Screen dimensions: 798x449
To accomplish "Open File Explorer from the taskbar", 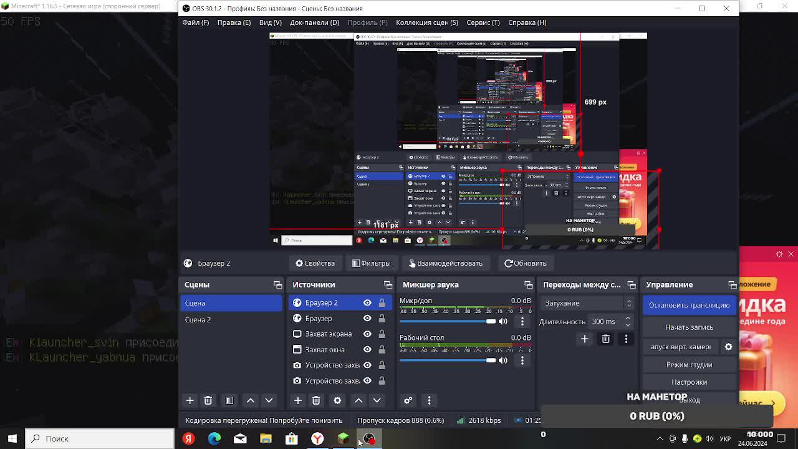I will 266,438.
